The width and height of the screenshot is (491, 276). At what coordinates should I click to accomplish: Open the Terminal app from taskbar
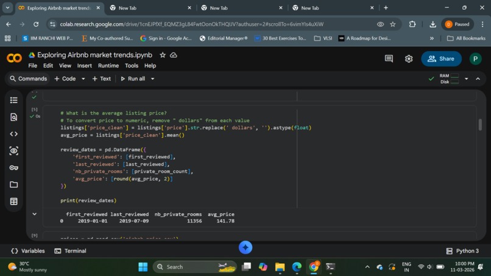click(330, 267)
